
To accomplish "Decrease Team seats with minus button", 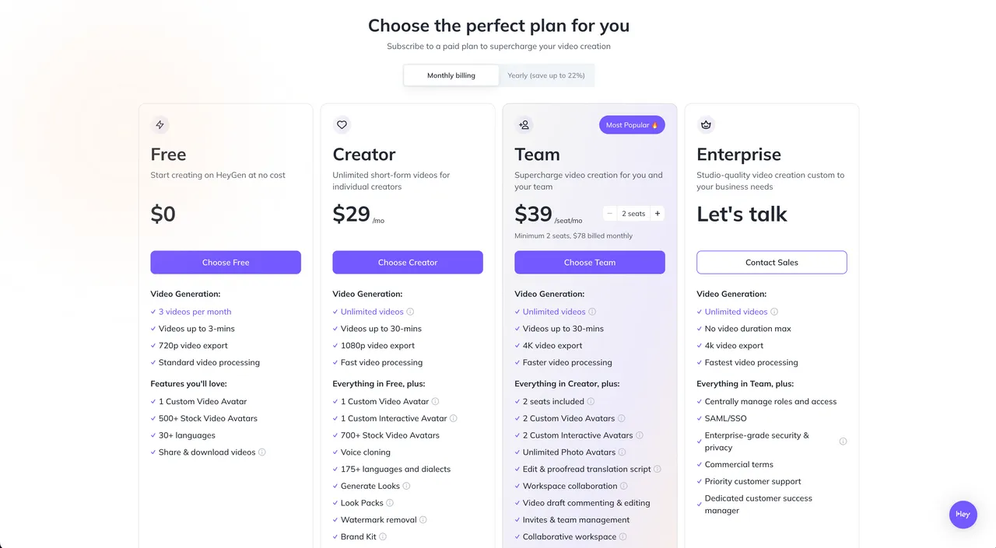I will 610,214.
